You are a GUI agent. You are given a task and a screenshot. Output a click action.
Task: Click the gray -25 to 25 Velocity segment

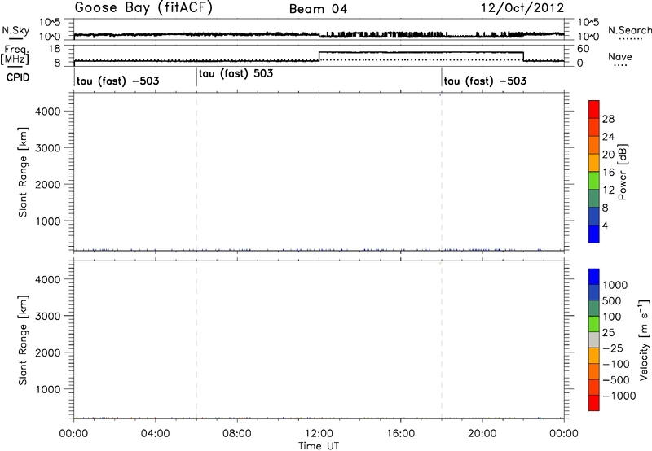point(594,340)
